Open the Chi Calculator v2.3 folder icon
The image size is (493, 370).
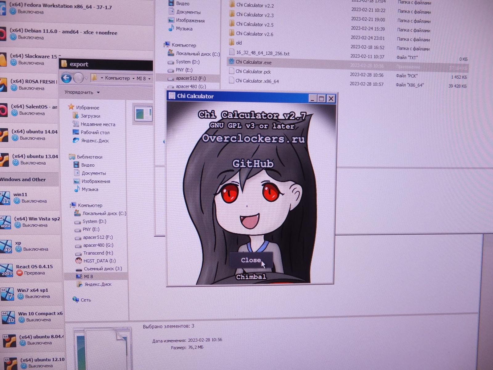(232, 14)
